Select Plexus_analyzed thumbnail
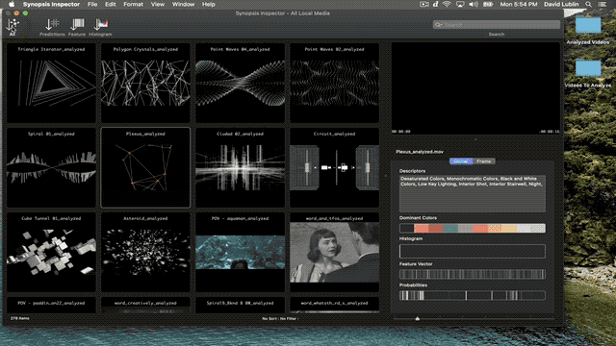 pos(145,167)
